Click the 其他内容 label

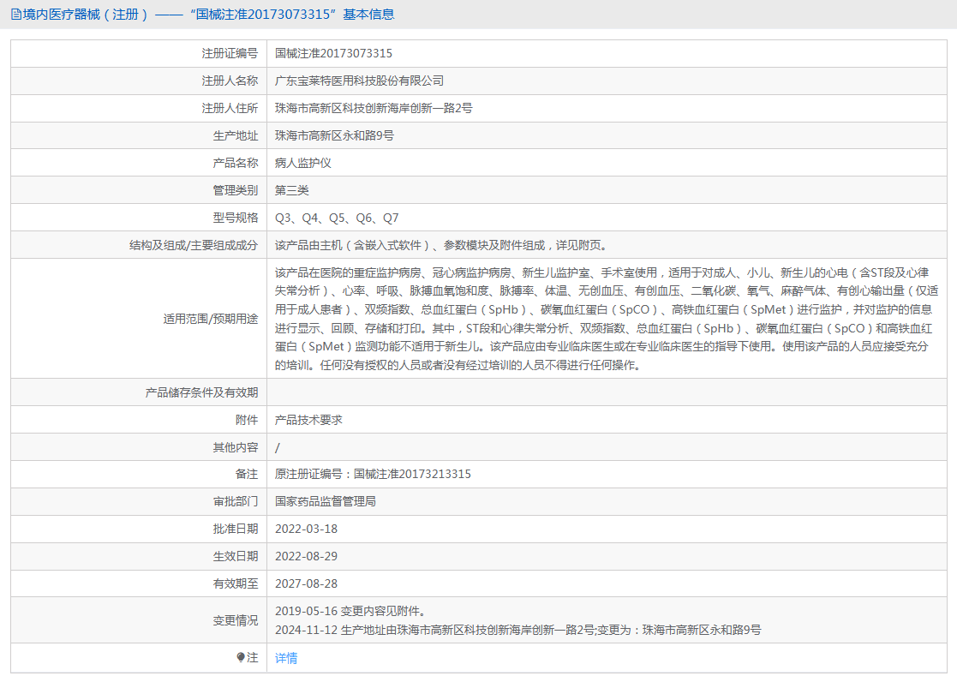[x=235, y=447]
